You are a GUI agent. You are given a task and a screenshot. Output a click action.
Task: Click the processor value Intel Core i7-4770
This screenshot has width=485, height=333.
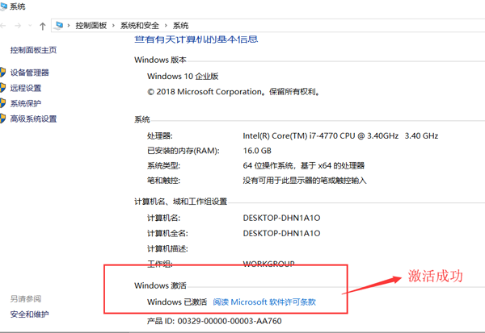pyautogui.click(x=340, y=135)
